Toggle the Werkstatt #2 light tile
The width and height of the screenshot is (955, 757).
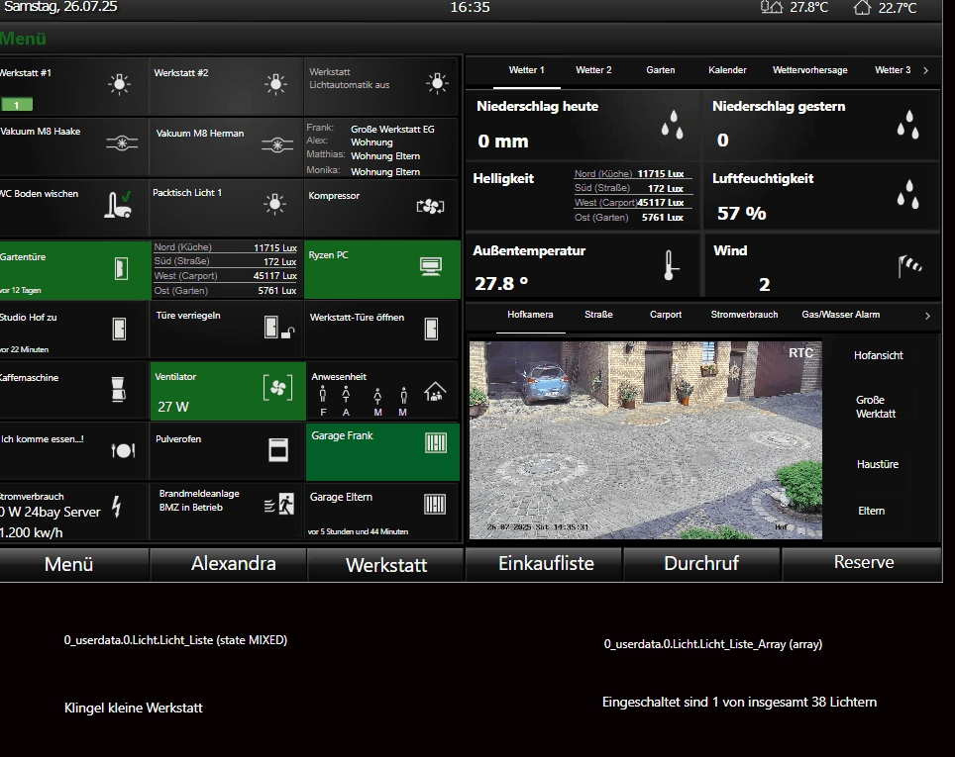click(227, 86)
